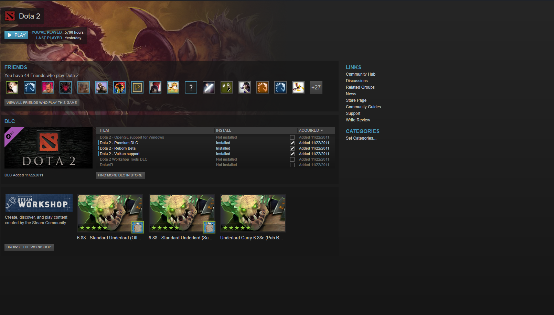Screen dimensions: 554x315
Task: Open the soldier with rifle friend avatar
Action: pos(102,87)
